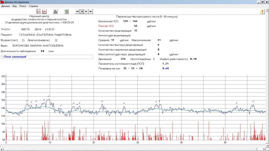The width and height of the screenshot is (269, 151).
Task: Jump to the first record button
Action: click(x=77, y=12)
